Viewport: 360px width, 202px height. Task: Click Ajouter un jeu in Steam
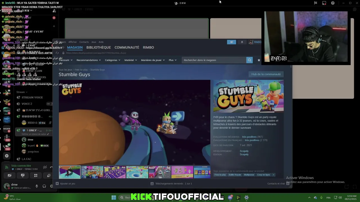point(65,183)
